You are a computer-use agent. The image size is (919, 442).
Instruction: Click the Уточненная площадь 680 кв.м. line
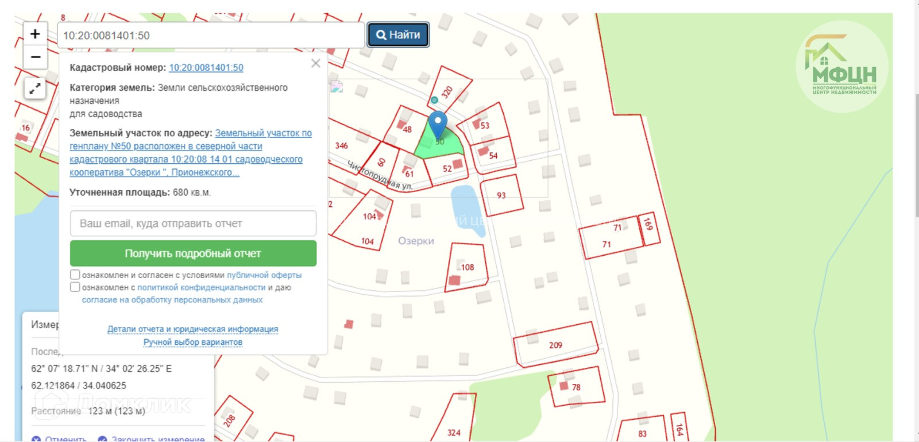pos(140,193)
